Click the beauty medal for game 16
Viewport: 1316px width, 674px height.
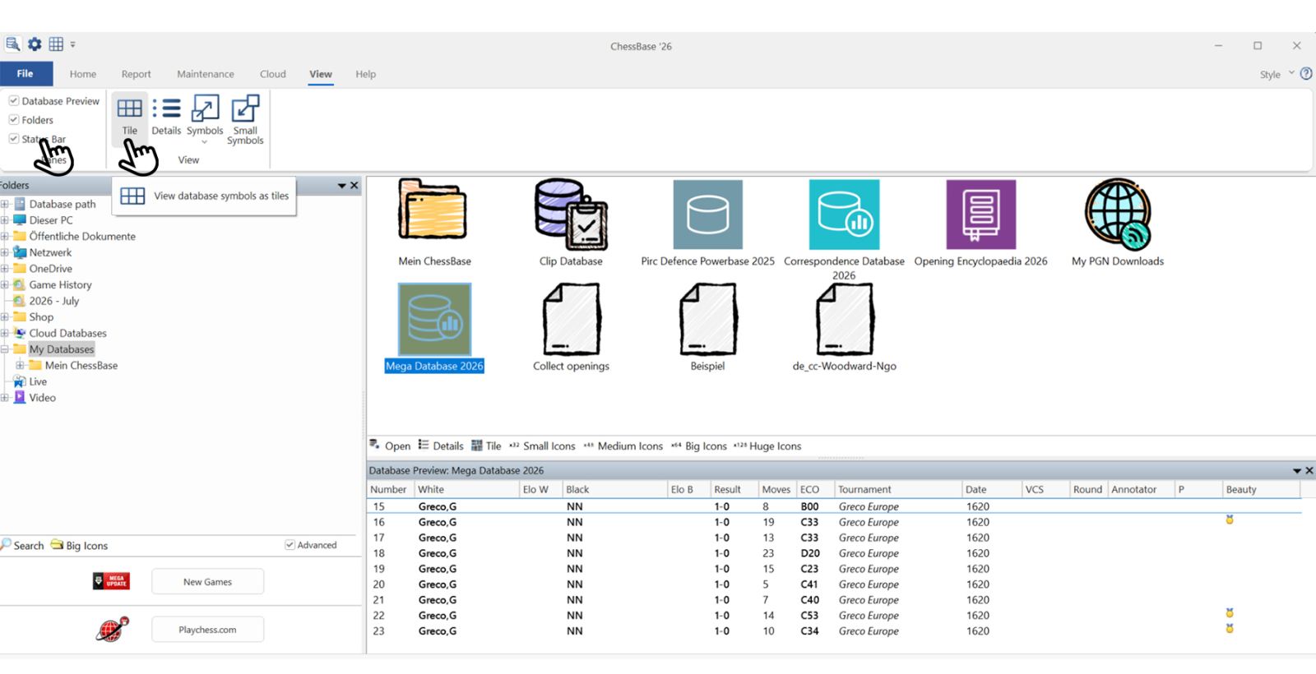pyautogui.click(x=1230, y=519)
